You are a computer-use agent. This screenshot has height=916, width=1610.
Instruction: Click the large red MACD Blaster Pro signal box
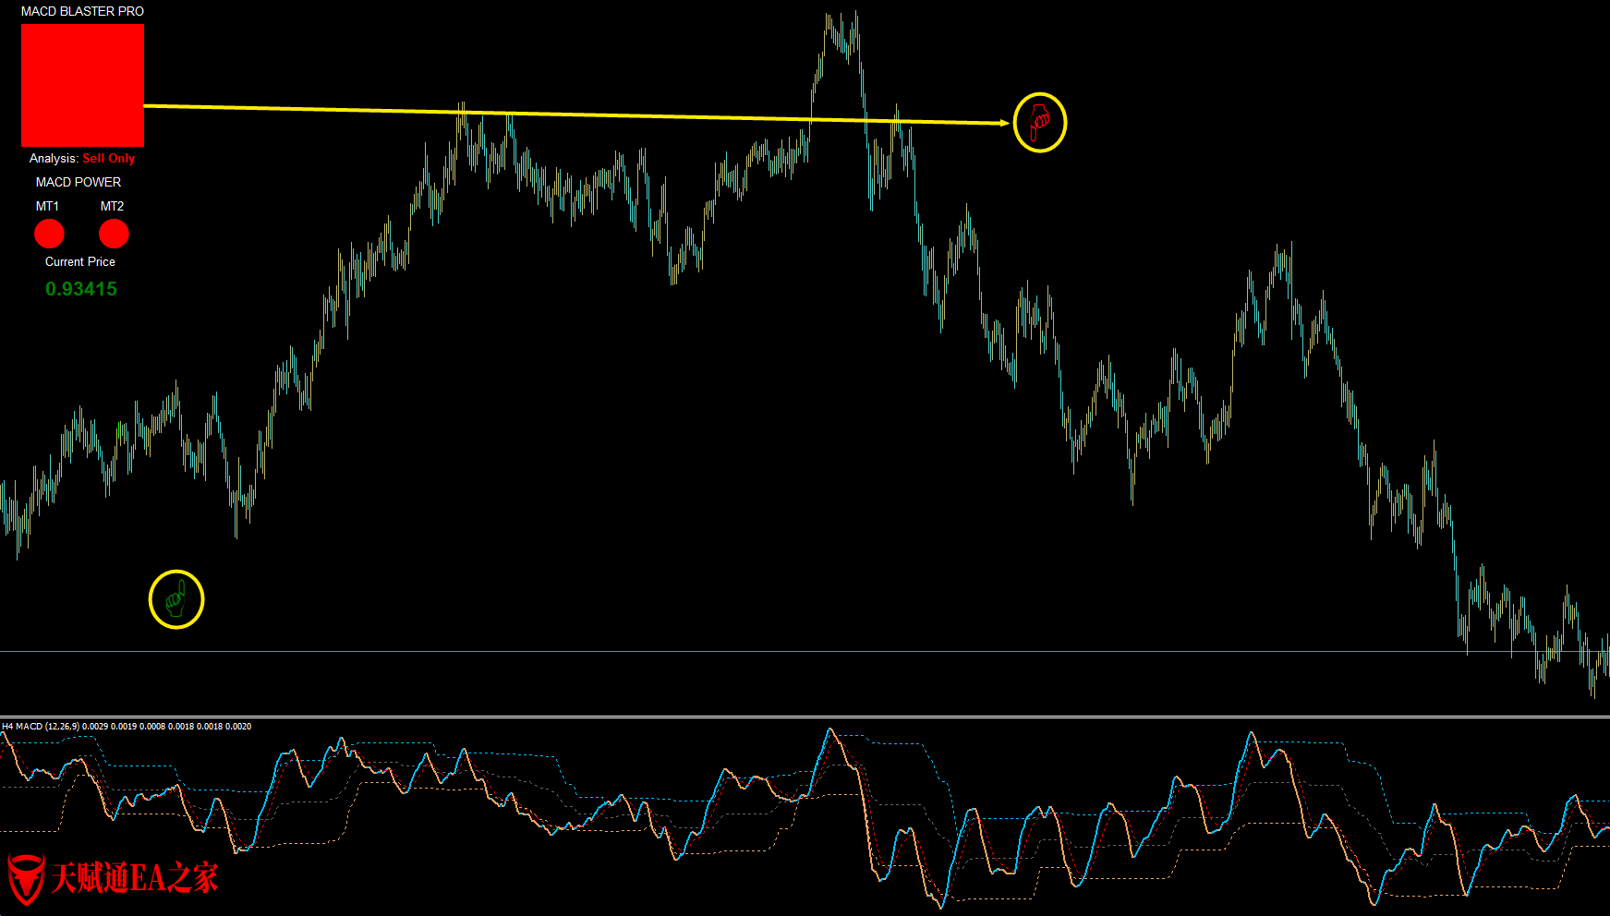(x=82, y=85)
